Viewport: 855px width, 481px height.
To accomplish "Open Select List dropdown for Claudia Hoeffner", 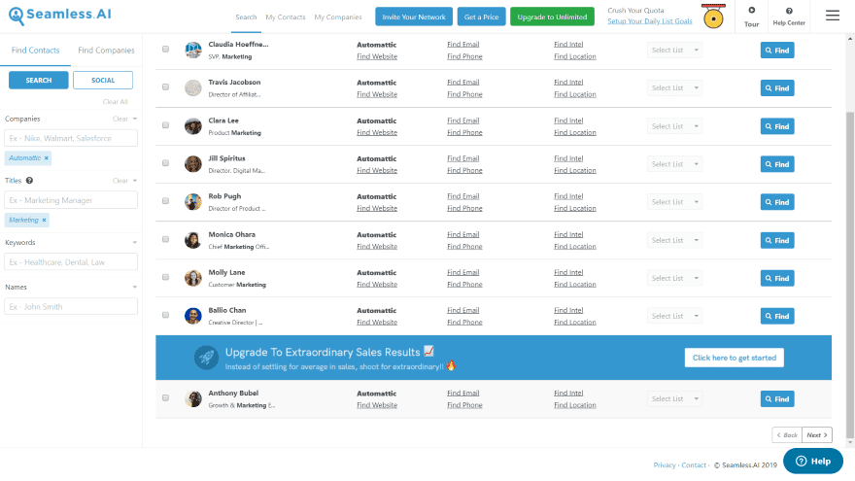I will [x=674, y=51].
